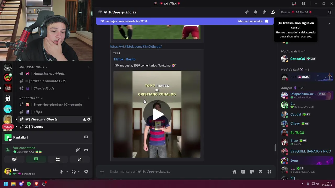
Task: Toggle noise suppression icon
Action: click(78, 150)
